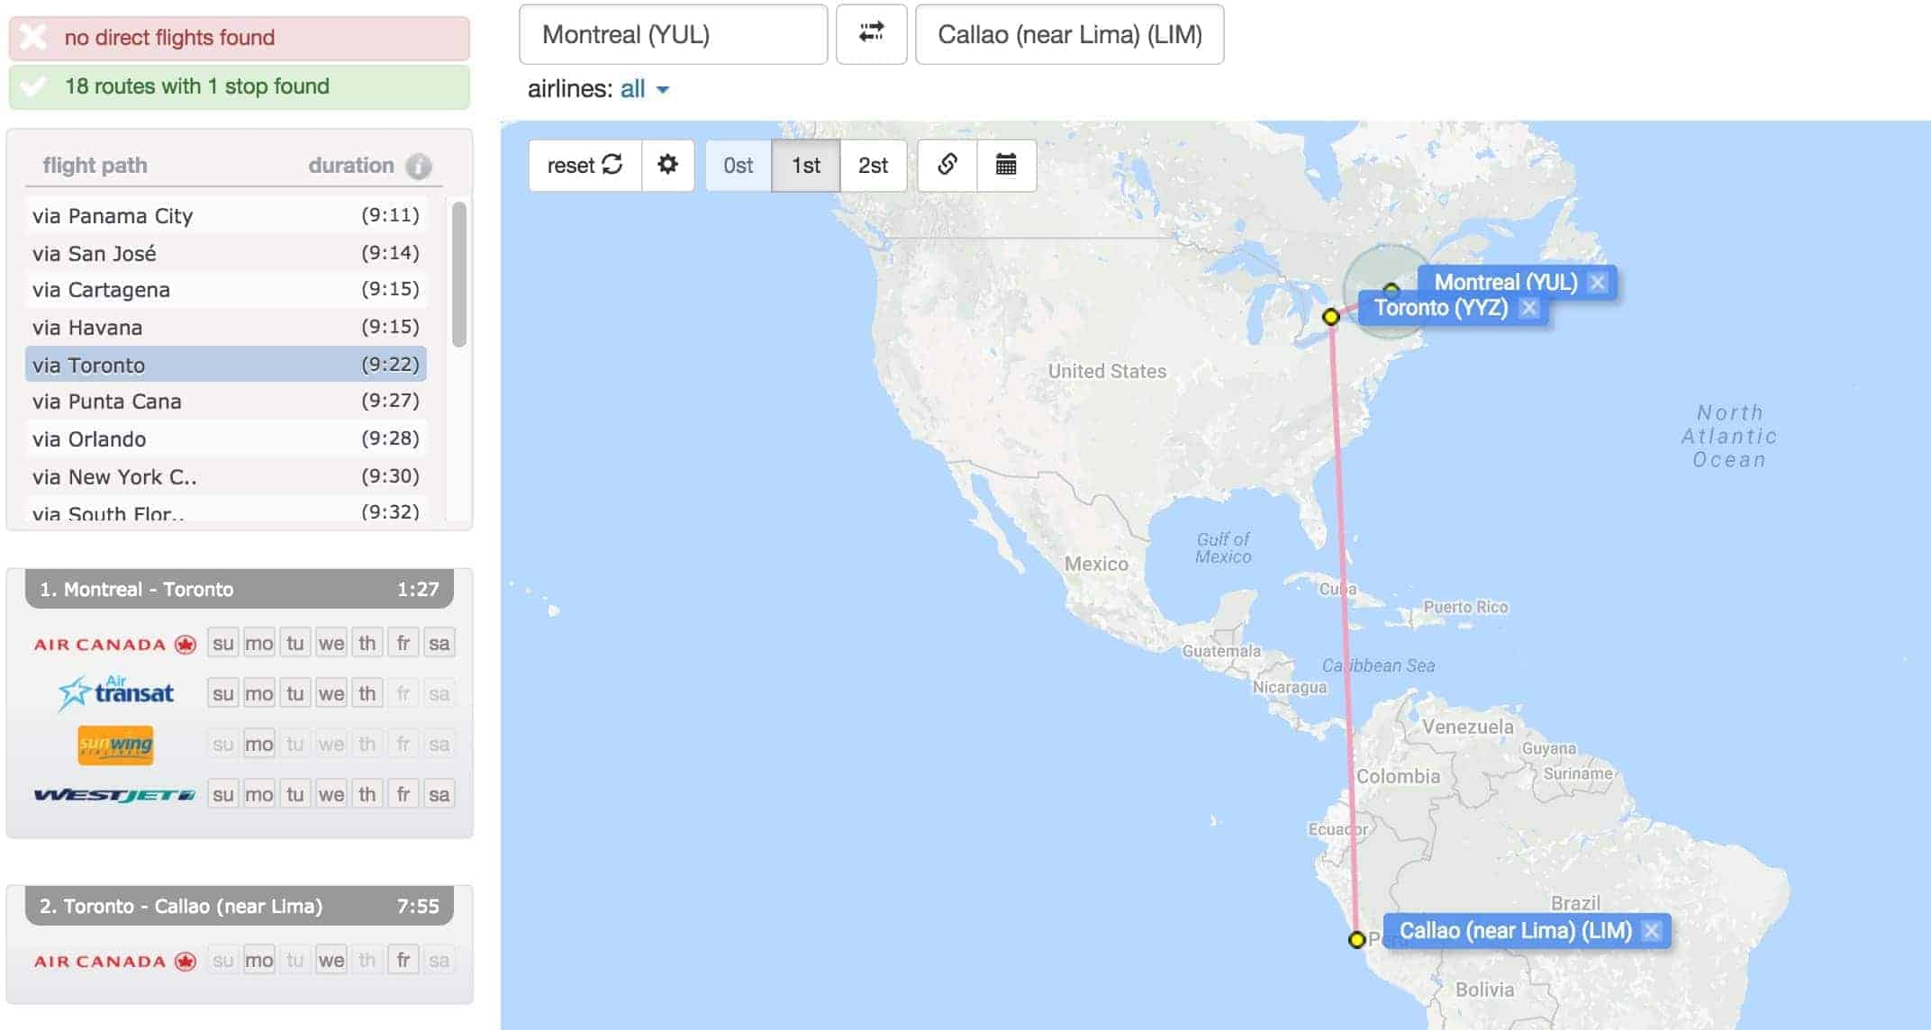Click the Sunwing airline logo
The width and height of the screenshot is (1931, 1030).
pyautogui.click(x=115, y=745)
